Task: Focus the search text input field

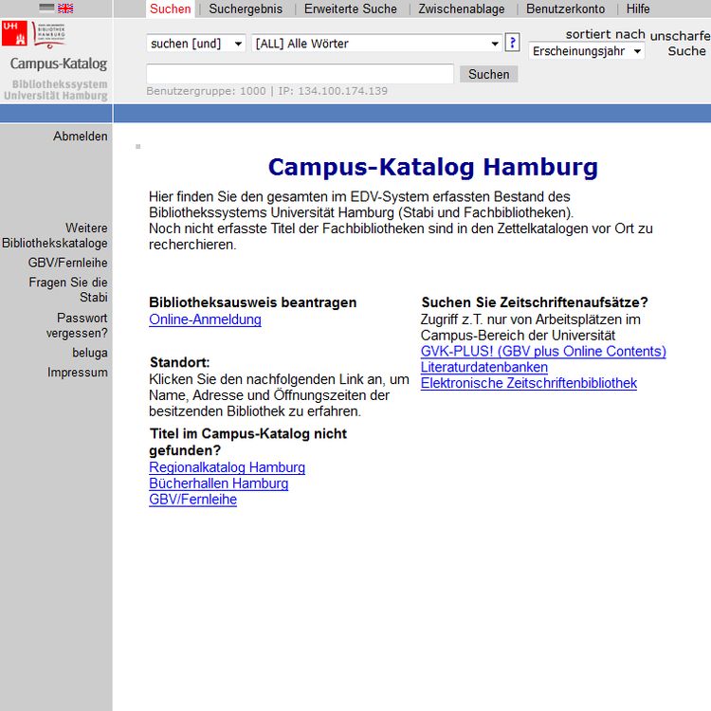Action: [x=300, y=74]
